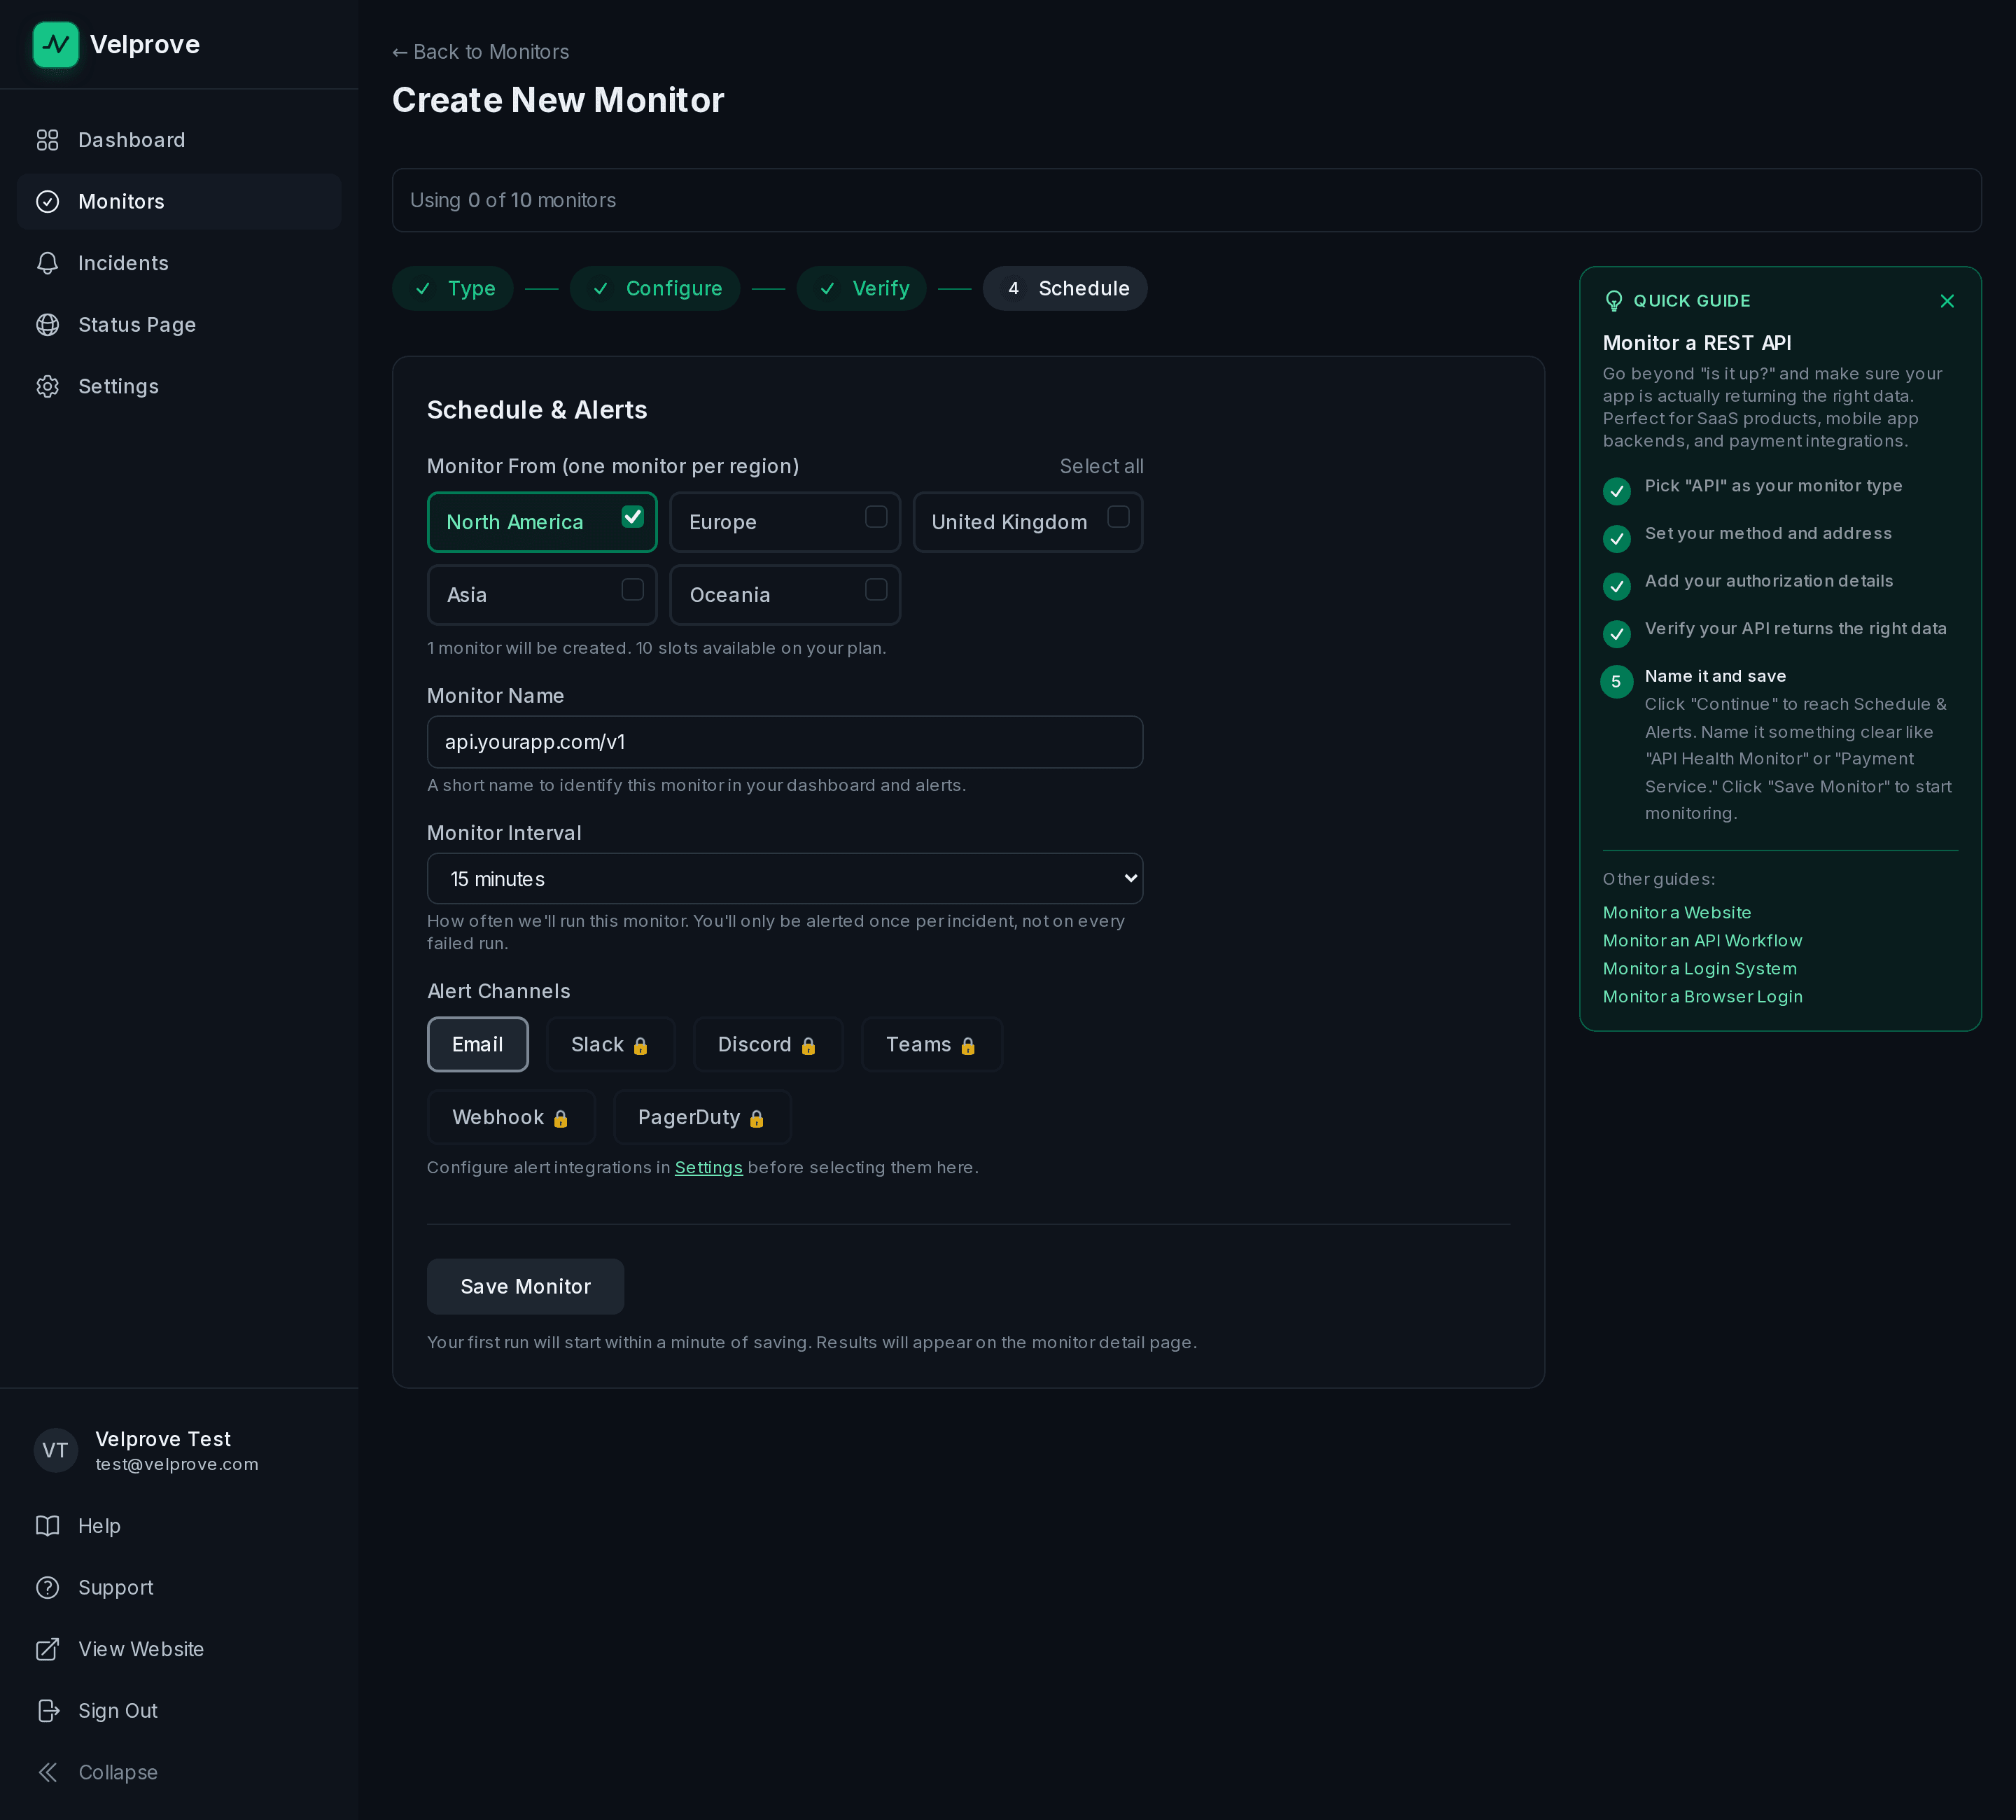Go to the Type step

click(x=453, y=289)
